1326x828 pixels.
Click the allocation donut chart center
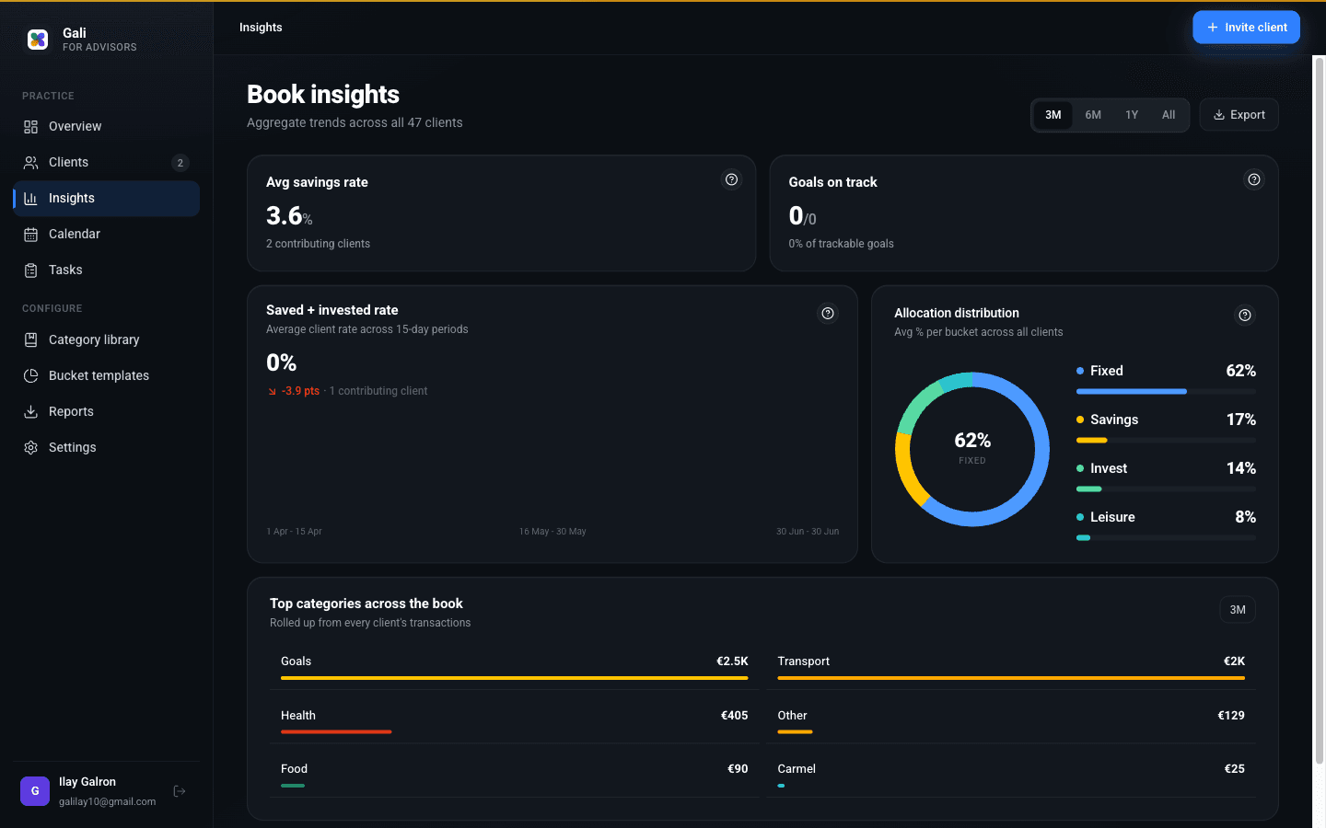(972, 449)
